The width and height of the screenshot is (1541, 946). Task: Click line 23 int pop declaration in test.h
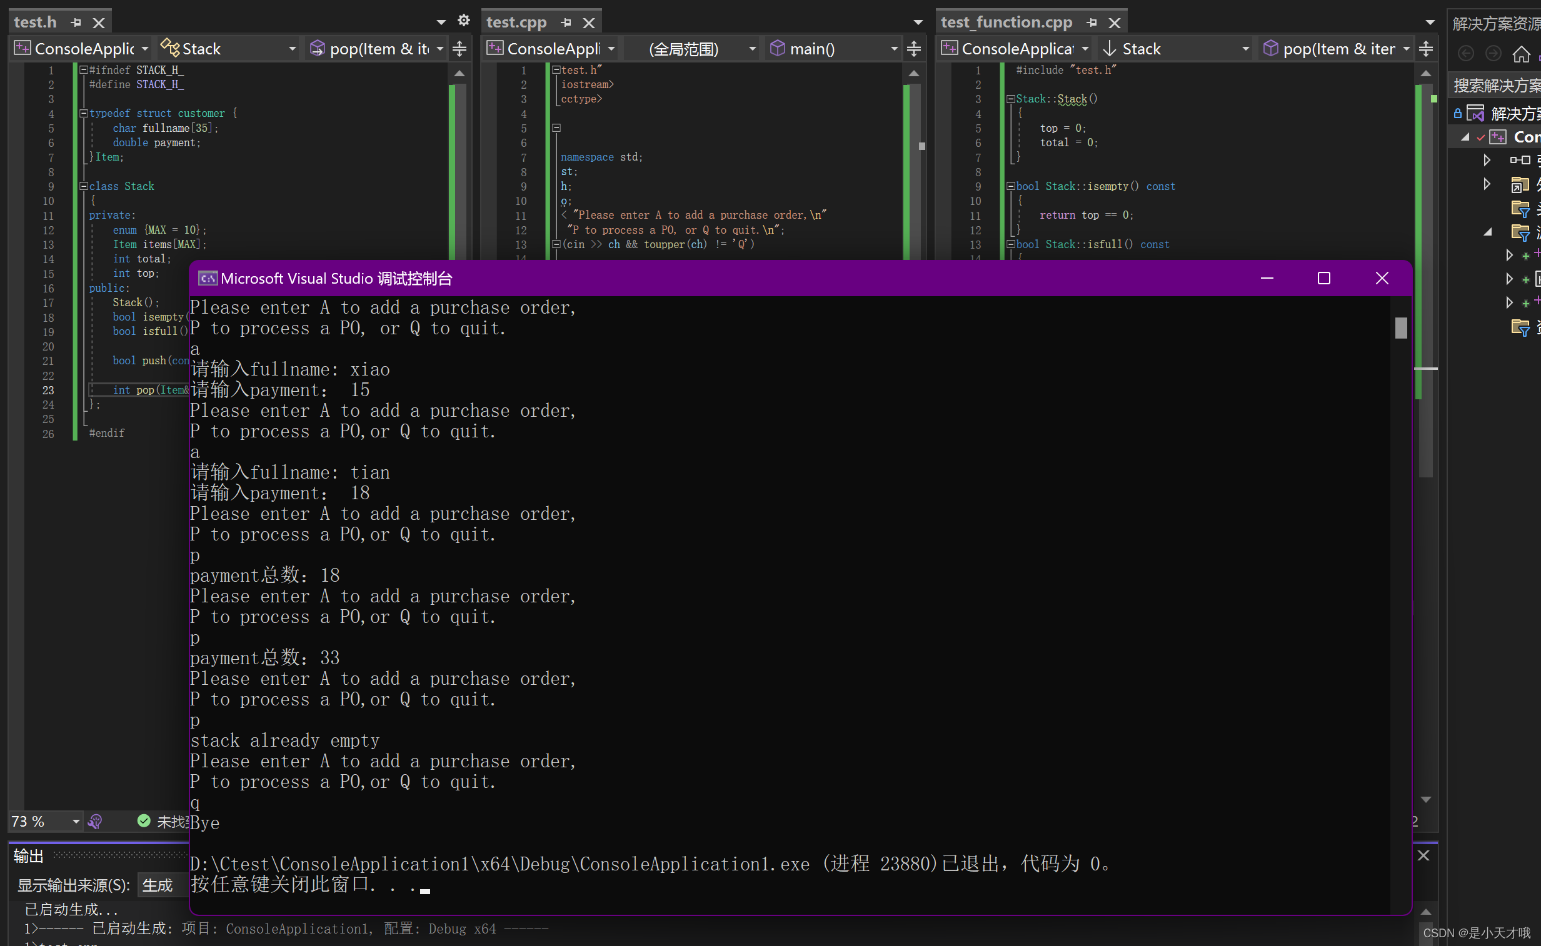pyautogui.click(x=145, y=390)
